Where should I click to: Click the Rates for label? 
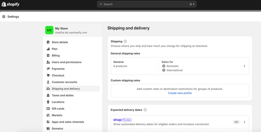pos(167,62)
